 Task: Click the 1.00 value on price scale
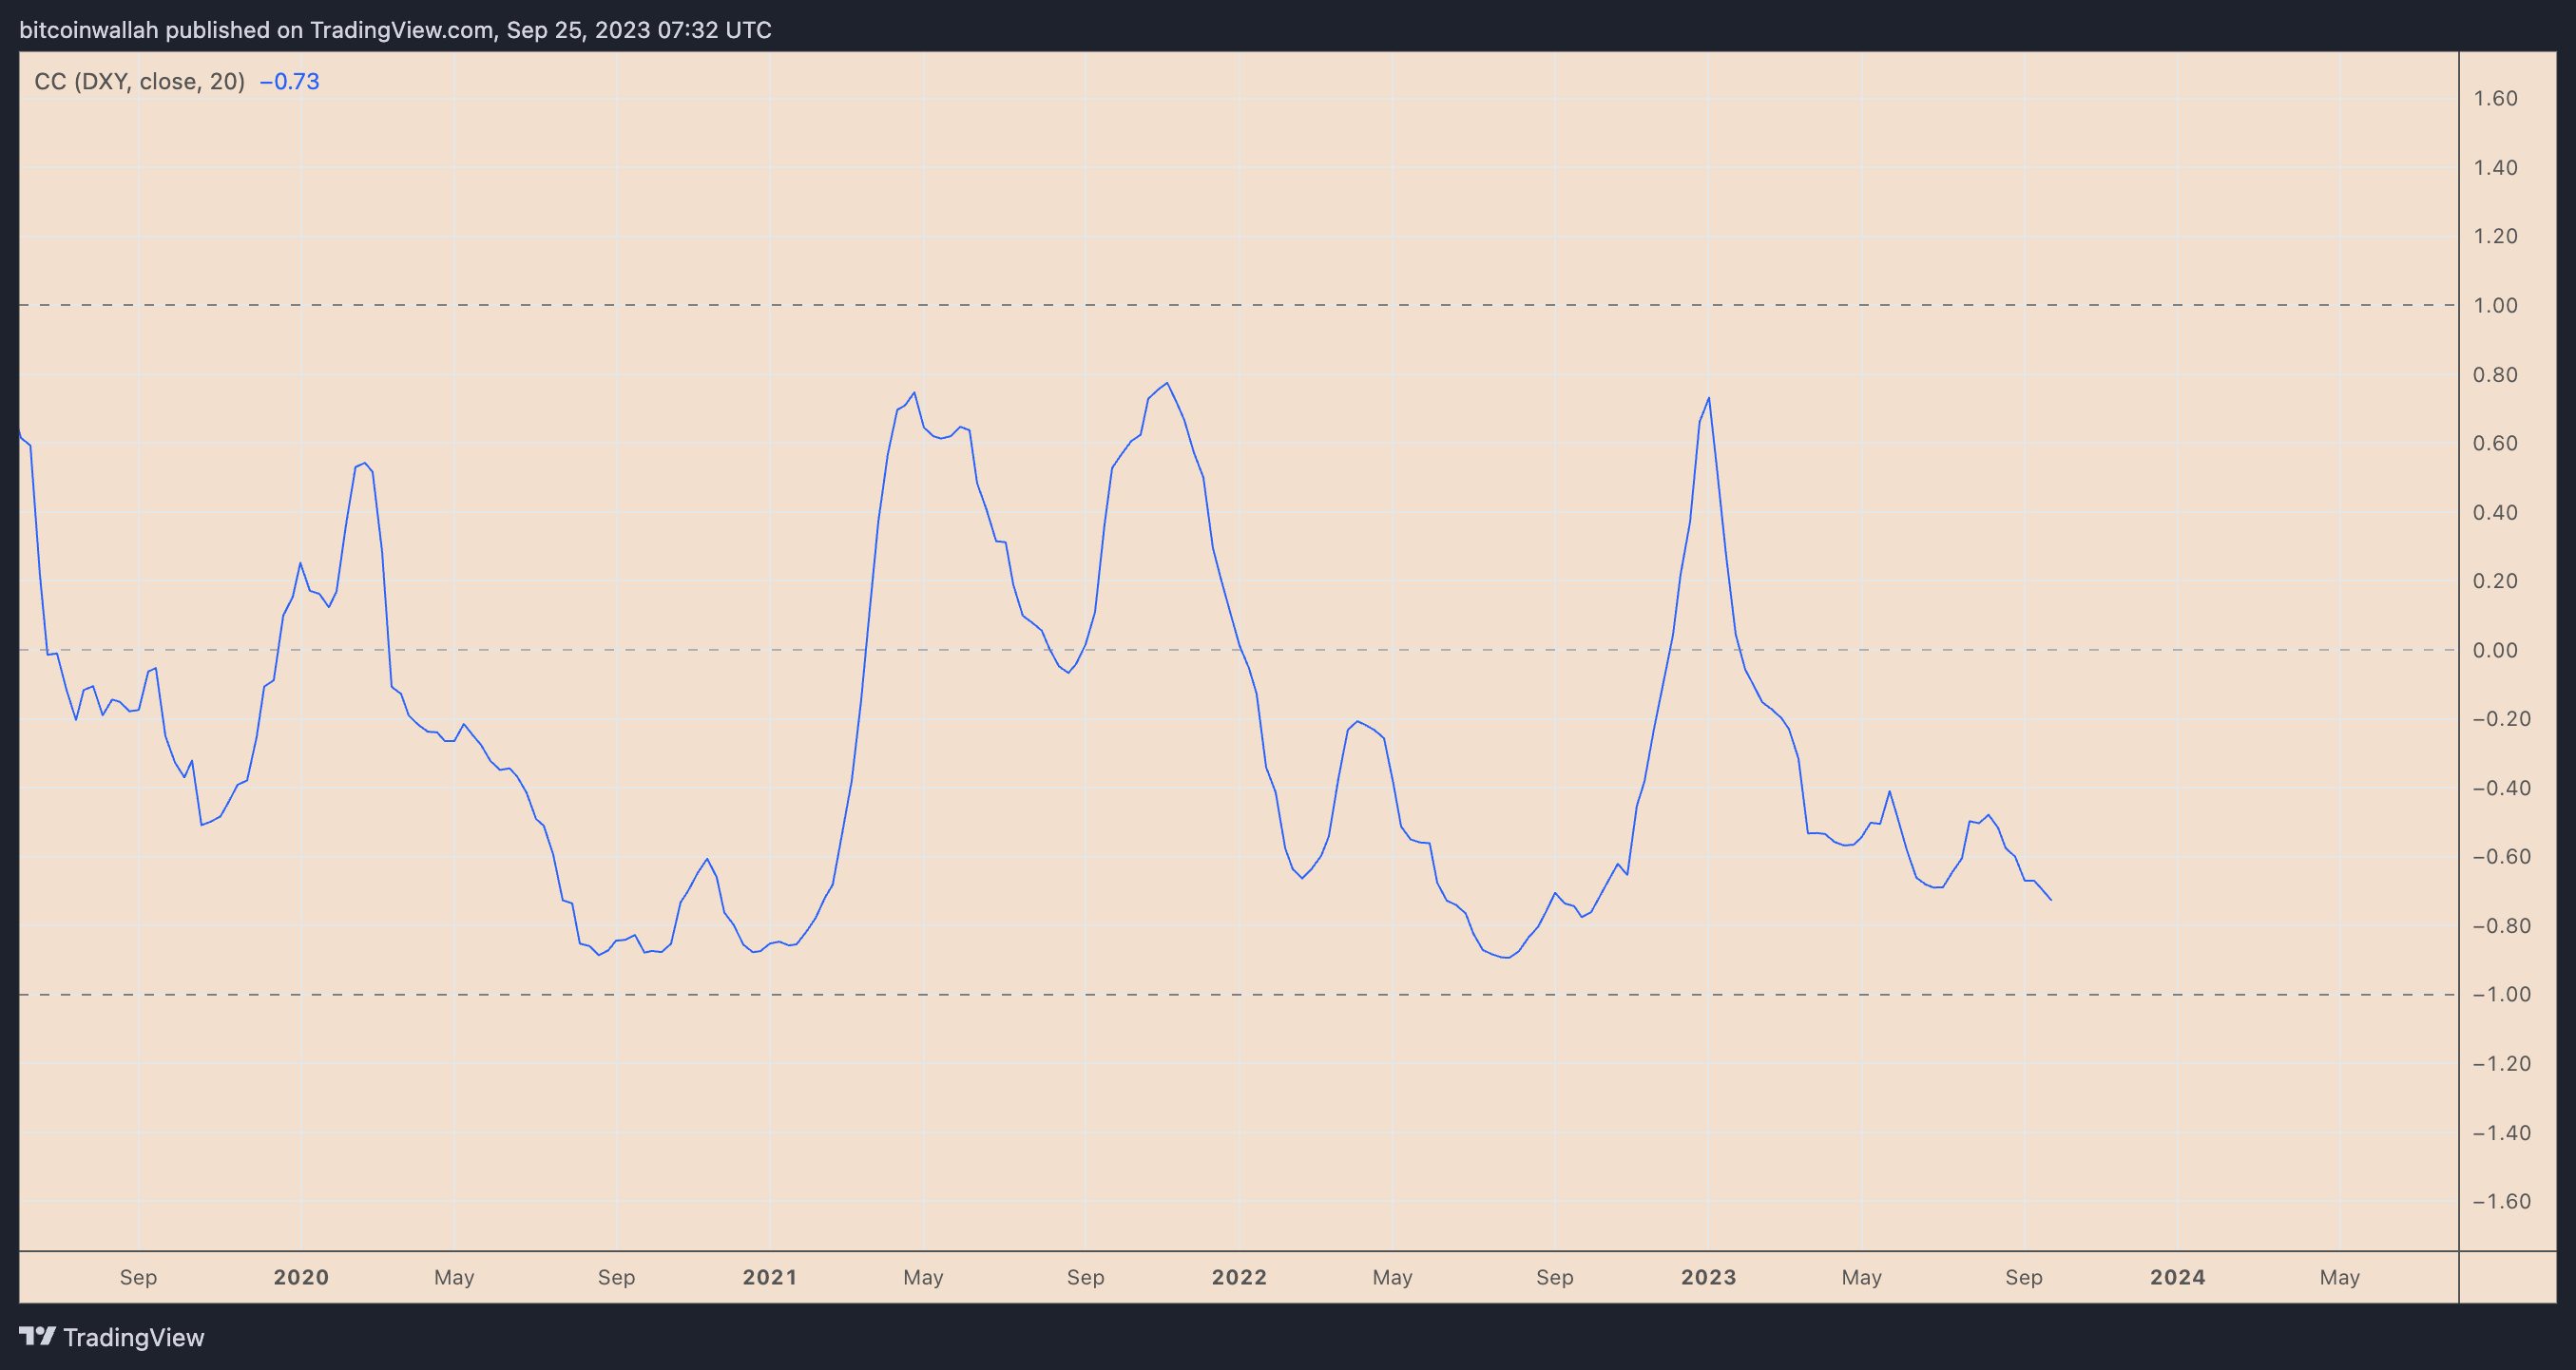click(x=2495, y=306)
